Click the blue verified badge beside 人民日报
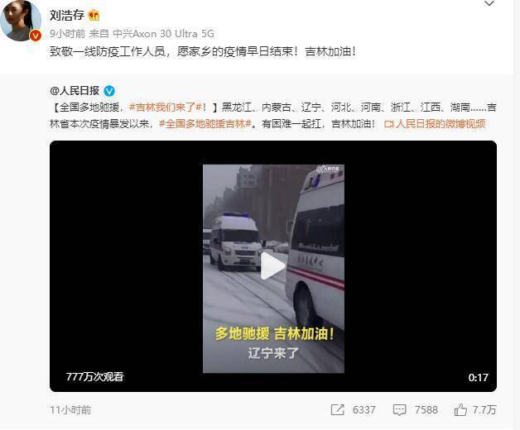Viewport: 520px width, 430px height. pyautogui.click(x=109, y=91)
